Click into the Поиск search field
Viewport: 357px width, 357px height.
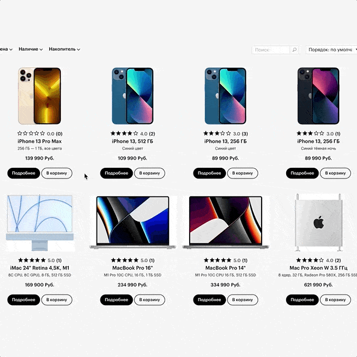pos(271,50)
